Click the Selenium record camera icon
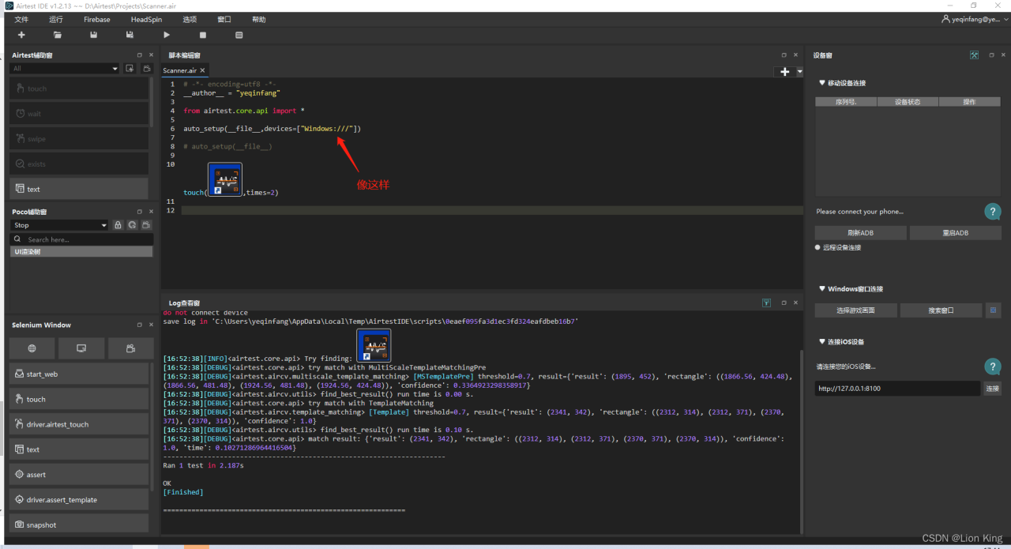 tap(130, 348)
